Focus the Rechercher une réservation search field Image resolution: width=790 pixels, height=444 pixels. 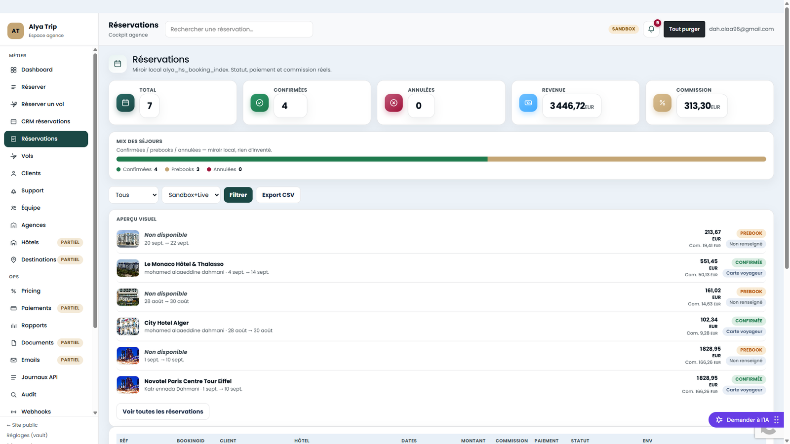pyautogui.click(x=239, y=29)
